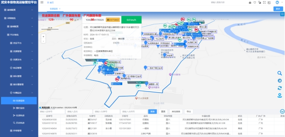Collapse the table with the circular down-arrow icon

point(282,112)
